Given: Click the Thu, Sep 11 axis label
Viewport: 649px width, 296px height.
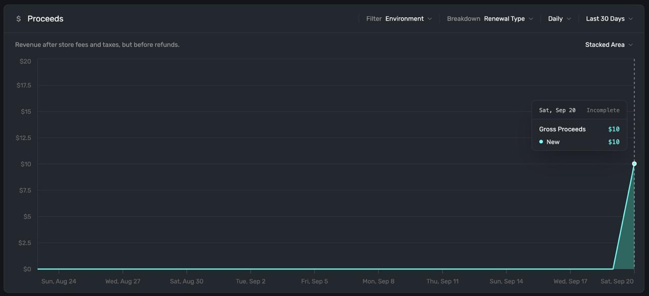Looking at the screenshot, I should tap(442, 281).
